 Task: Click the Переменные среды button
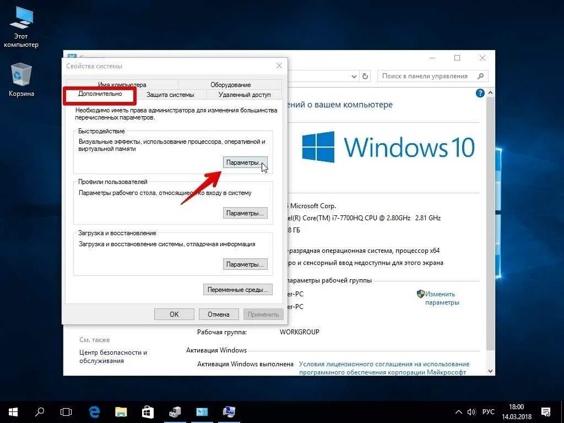[238, 290]
